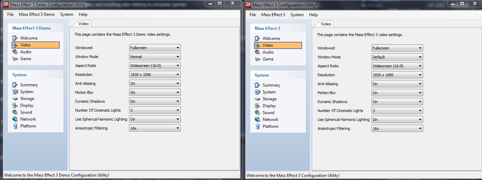This screenshot has height=180, width=482.
Task: Click the Welcome icon in the non-demo utility sidebar
Action: click(258, 38)
